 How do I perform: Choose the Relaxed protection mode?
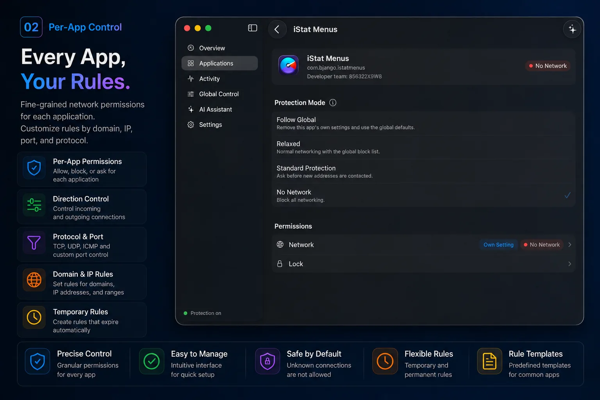[x=424, y=148]
